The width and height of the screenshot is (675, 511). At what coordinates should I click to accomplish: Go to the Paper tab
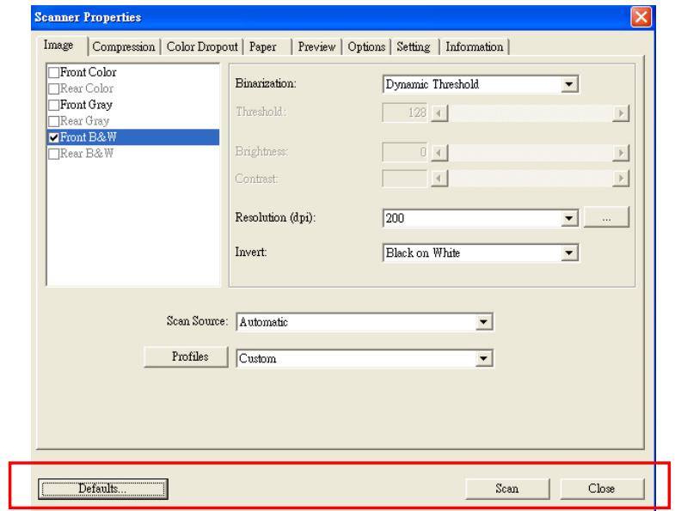click(x=267, y=46)
